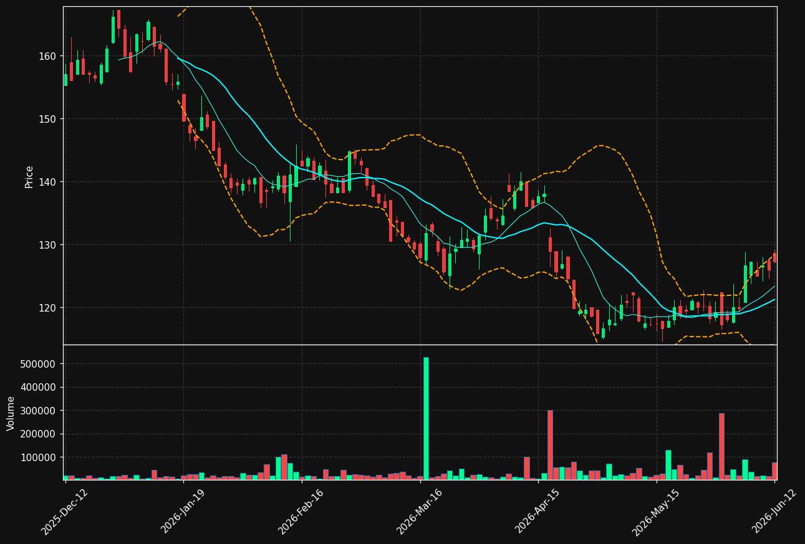This screenshot has width=805, height=544.
Task: Click the 2026-Jun-12 date label
Action: [774, 512]
